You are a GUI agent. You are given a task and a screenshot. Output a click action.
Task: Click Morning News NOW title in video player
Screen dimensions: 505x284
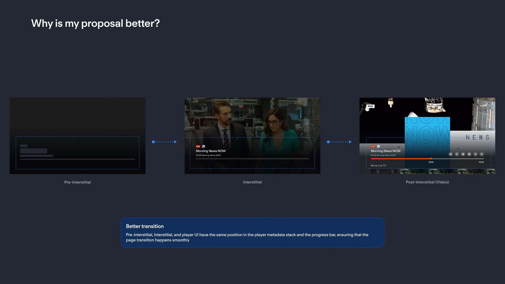click(x=386, y=151)
